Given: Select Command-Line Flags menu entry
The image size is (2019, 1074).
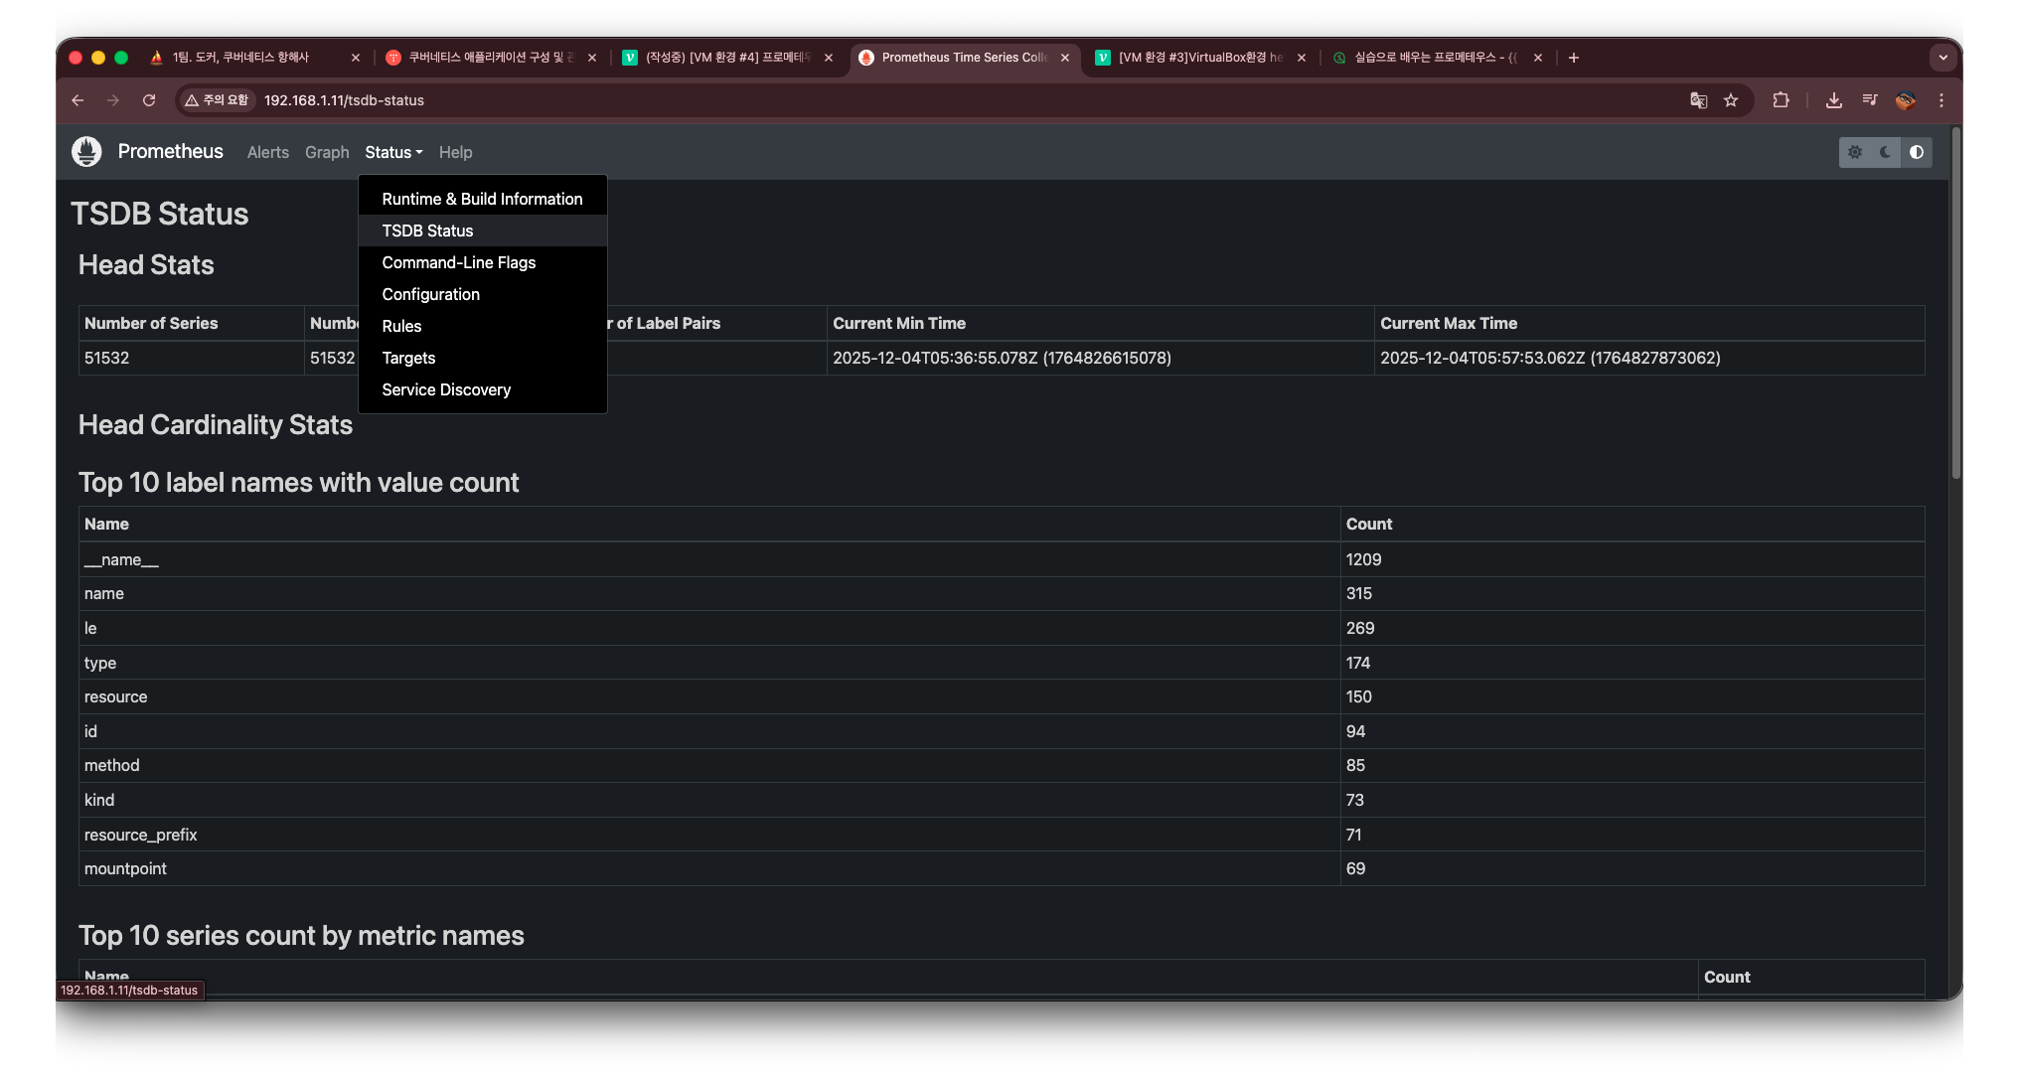Looking at the screenshot, I should click(458, 262).
